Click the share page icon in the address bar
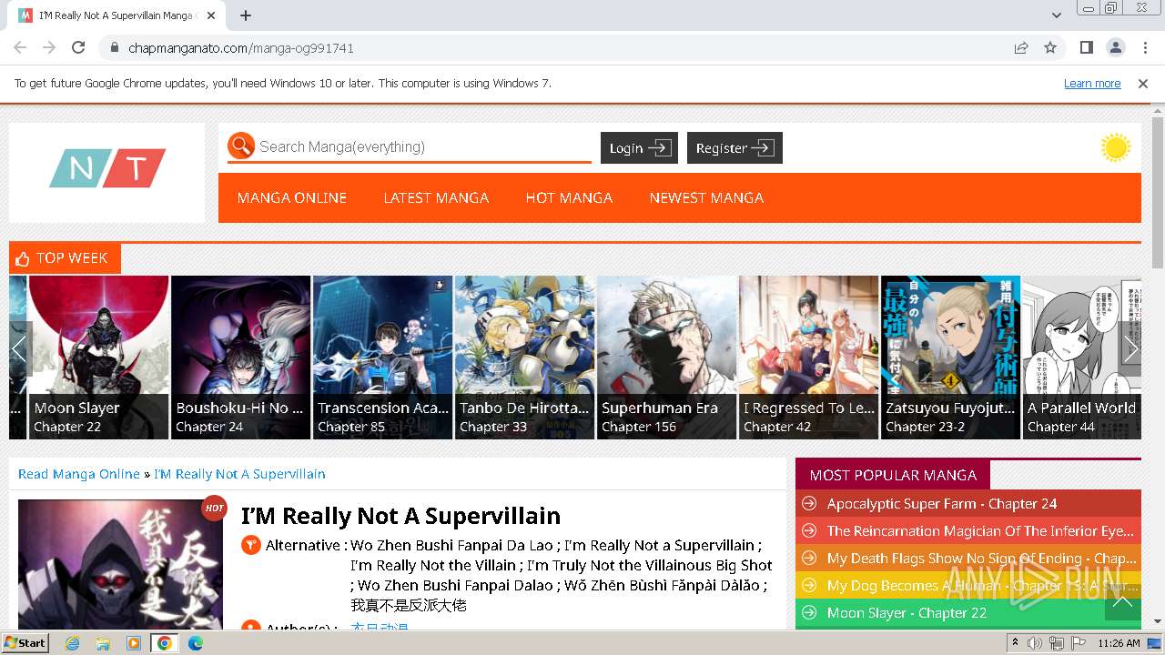This screenshot has height=655, width=1165. (x=1021, y=47)
